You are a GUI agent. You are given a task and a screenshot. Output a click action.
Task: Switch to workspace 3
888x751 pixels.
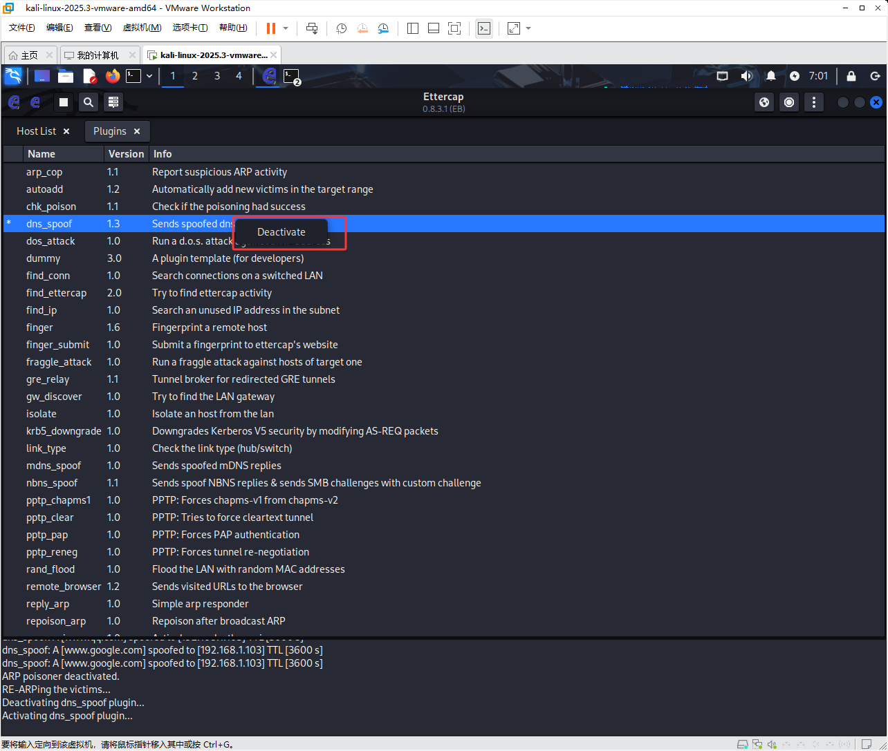(x=217, y=76)
